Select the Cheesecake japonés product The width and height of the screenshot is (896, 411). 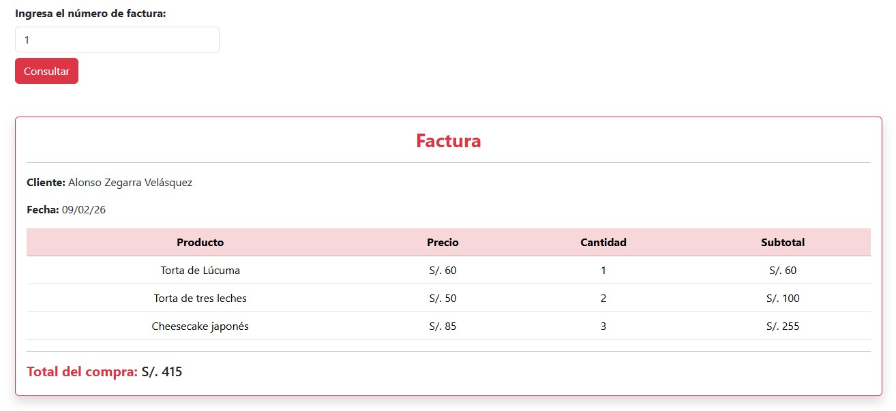pos(200,326)
